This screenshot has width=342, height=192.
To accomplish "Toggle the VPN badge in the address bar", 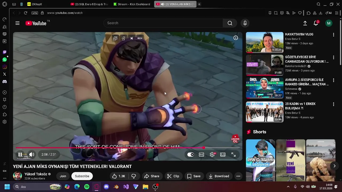I will point(34,13).
